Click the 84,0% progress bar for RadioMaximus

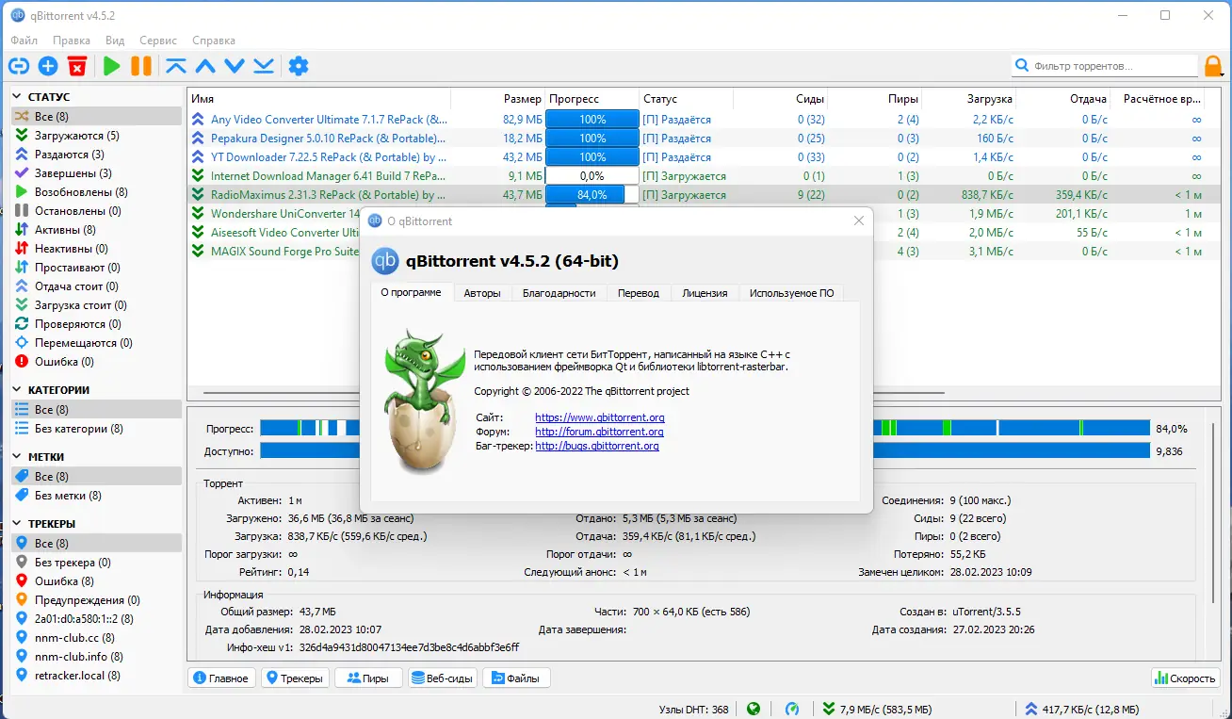[592, 195]
